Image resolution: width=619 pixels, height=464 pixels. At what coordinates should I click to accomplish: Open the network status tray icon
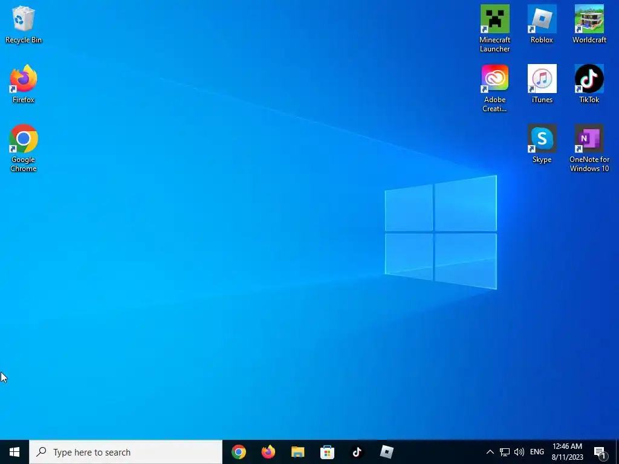point(505,452)
